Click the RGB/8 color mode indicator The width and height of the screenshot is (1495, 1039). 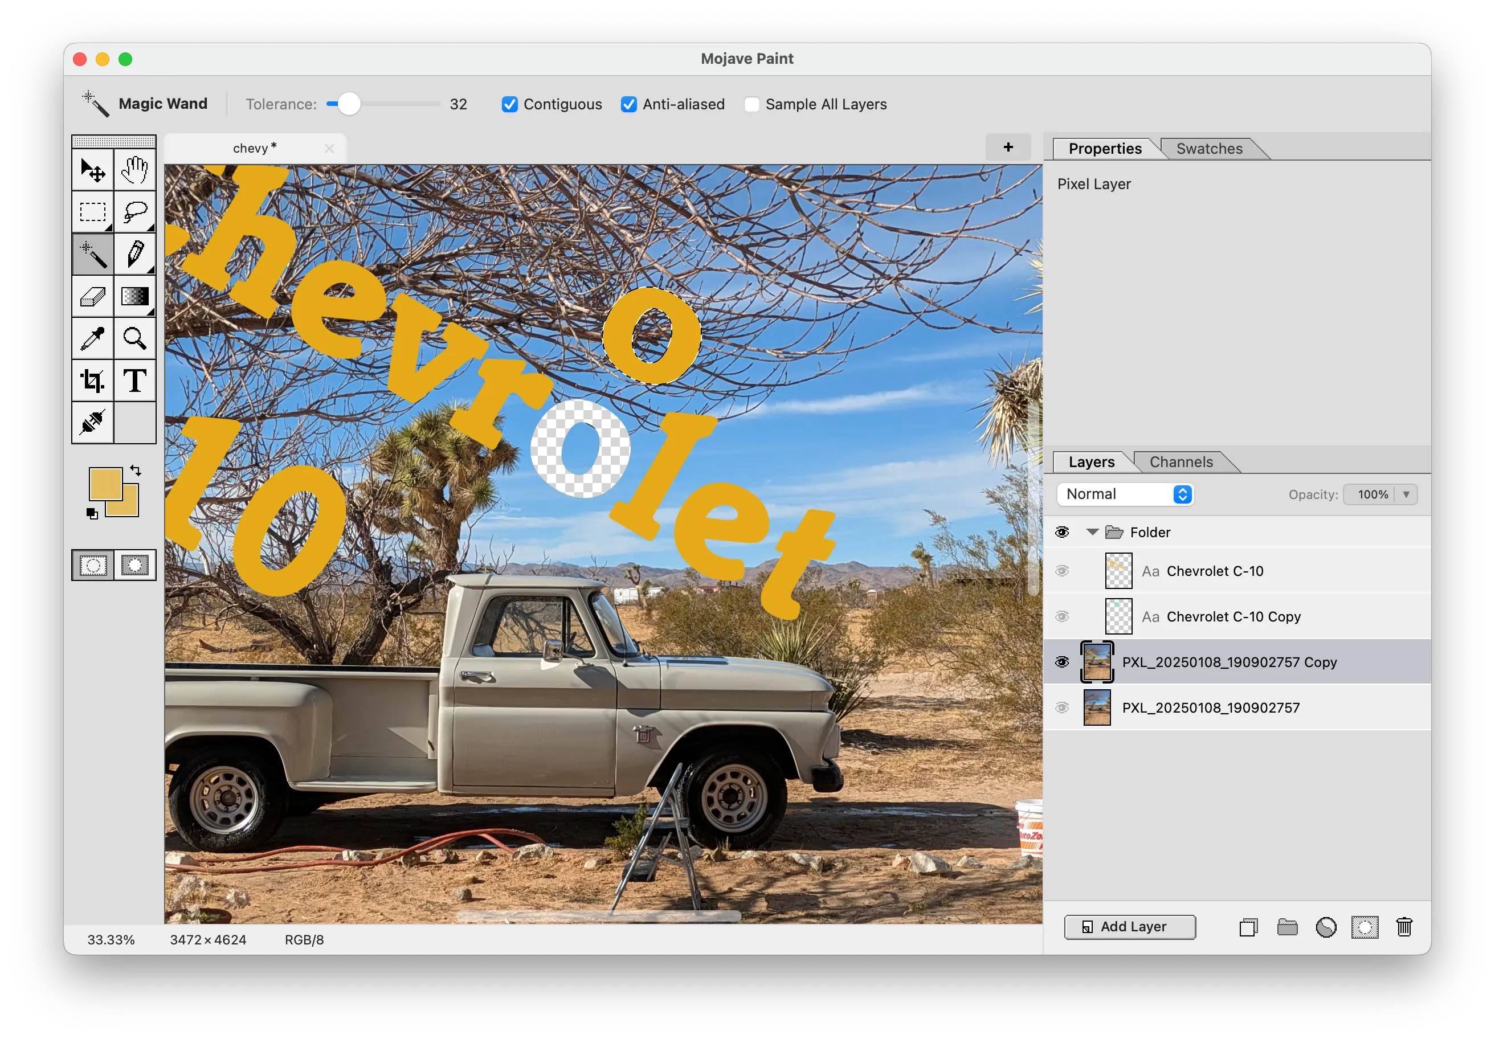[x=304, y=940]
